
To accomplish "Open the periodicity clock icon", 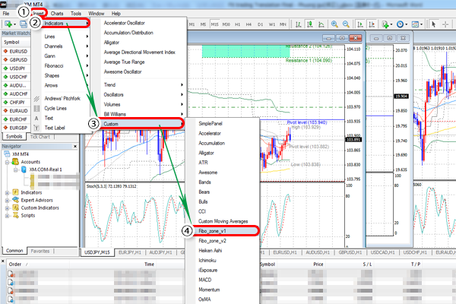I will [x=401, y=24].
